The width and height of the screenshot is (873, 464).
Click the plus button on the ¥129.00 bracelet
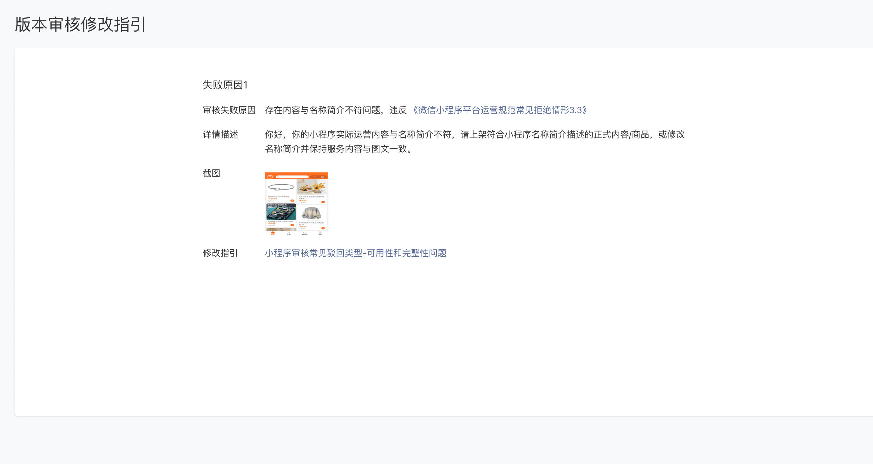[292, 201]
